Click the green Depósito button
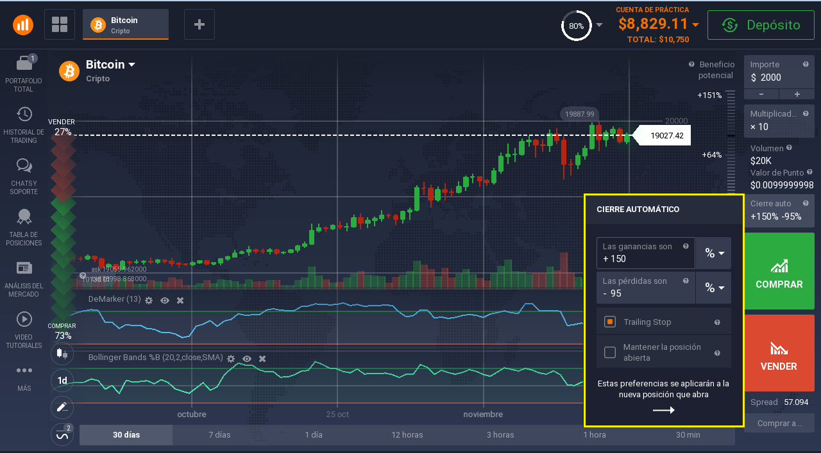The image size is (821, 453). point(761,25)
